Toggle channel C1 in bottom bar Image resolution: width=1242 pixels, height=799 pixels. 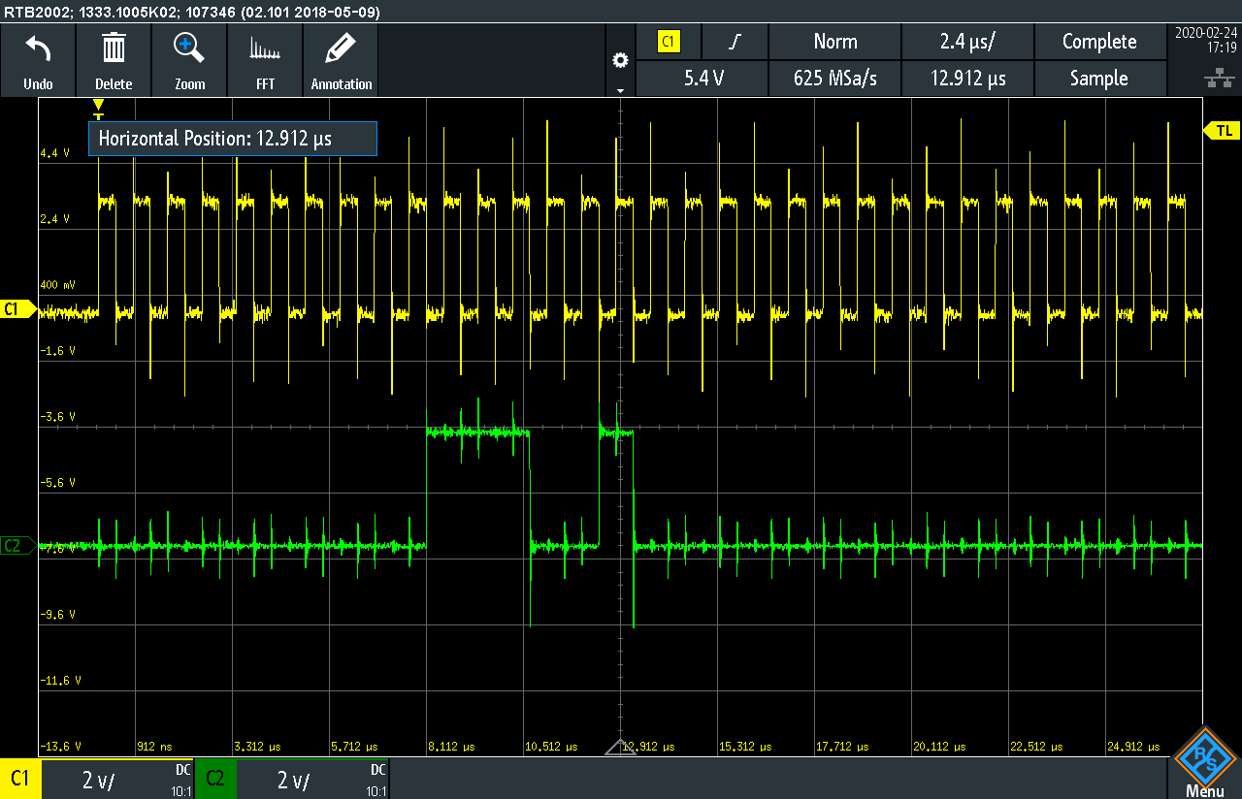point(20,780)
